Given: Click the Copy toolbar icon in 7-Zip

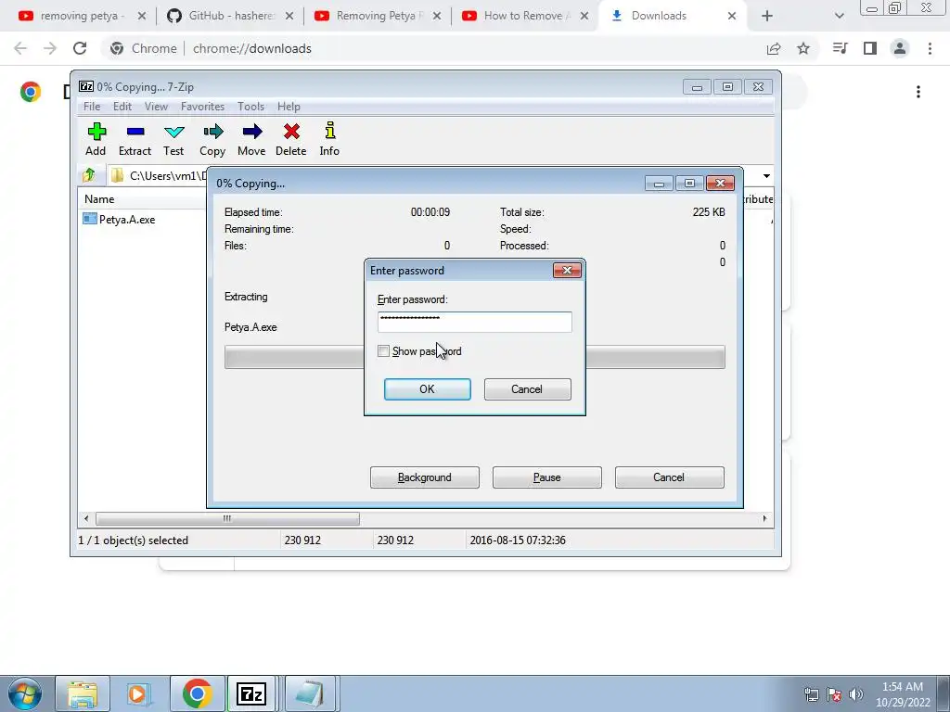Looking at the screenshot, I should tap(212, 139).
